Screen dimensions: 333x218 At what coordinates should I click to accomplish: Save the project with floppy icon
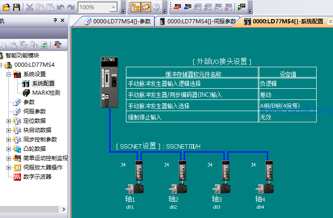(x=17, y=7)
